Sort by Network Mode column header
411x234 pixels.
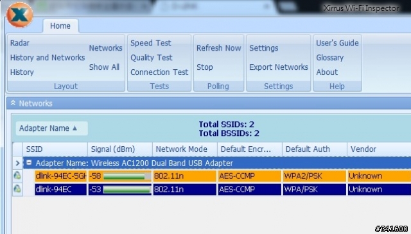point(185,149)
